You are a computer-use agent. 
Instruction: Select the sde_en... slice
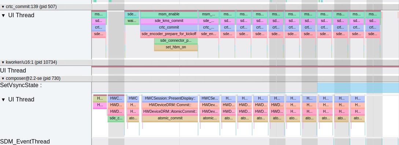coord(209,34)
